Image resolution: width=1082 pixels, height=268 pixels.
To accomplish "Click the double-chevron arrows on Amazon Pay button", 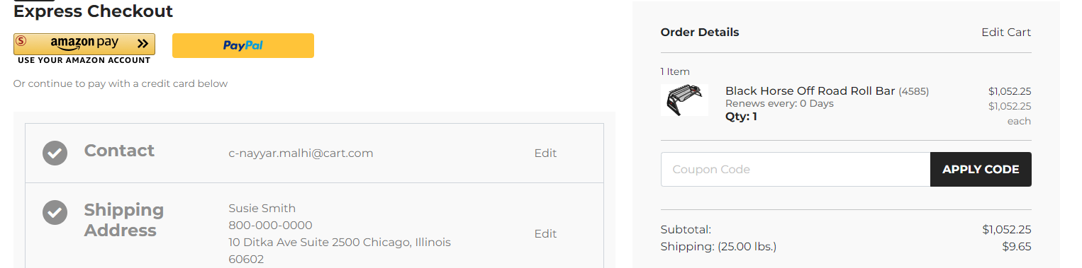I will 143,44.
